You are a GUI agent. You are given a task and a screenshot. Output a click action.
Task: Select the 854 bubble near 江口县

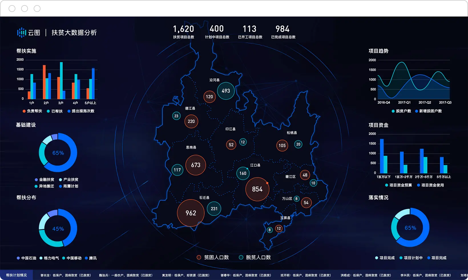pos(257,189)
